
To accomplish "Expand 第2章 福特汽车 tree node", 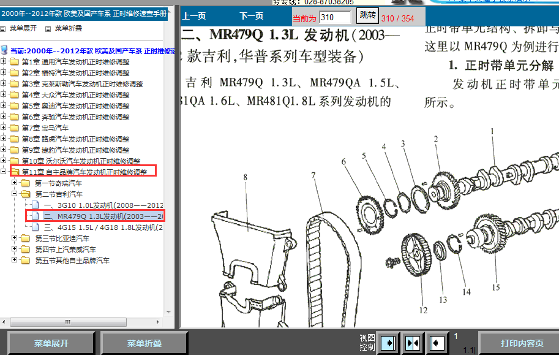I will point(3,72).
